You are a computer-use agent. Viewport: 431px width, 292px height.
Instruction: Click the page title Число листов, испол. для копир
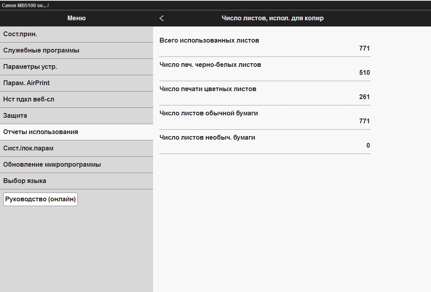[x=272, y=18]
